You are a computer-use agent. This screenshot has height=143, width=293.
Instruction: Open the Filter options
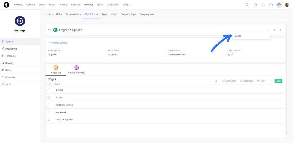(261, 81)
